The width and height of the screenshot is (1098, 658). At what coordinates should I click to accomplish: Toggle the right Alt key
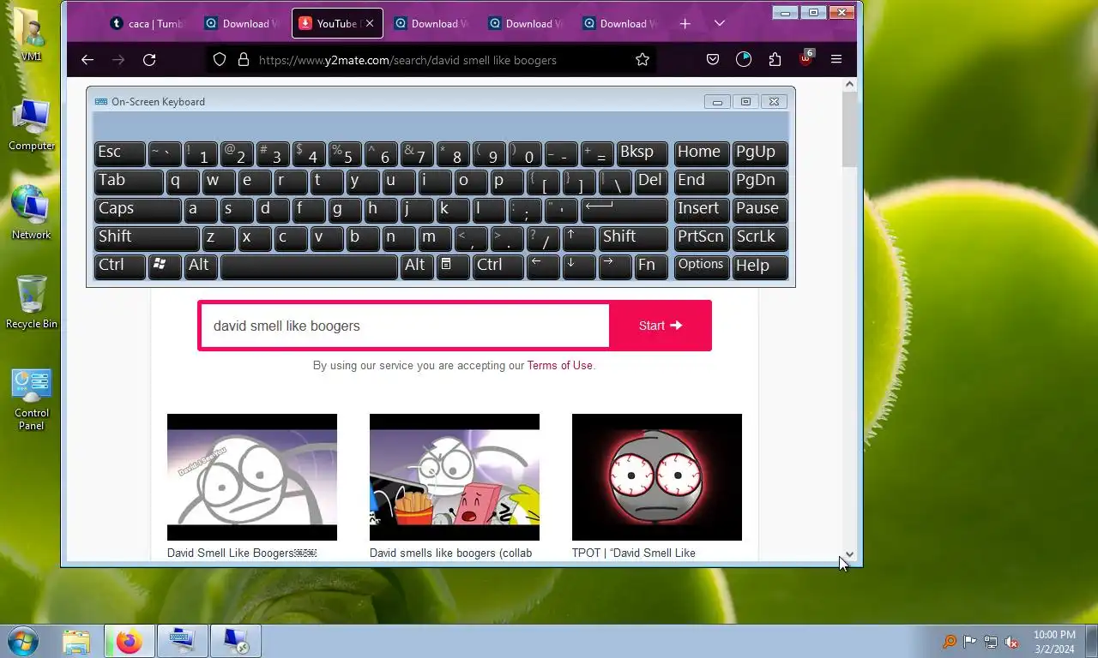pos(417,266)
